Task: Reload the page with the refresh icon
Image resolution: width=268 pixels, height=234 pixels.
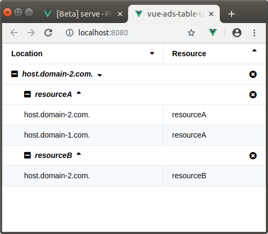Action: (x=48, y=33)
